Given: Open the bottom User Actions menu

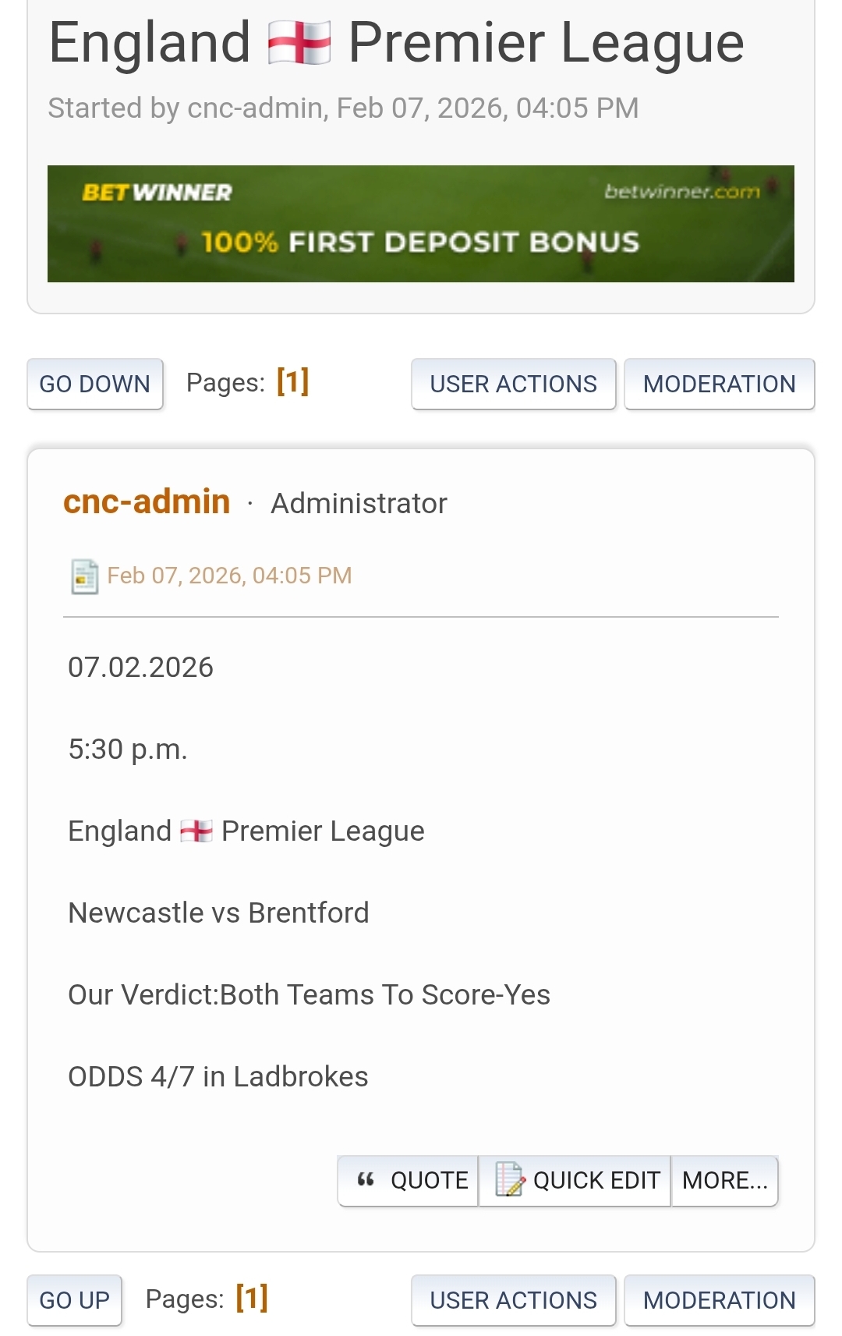Looking at the screenshot, I should [513, 1300].
